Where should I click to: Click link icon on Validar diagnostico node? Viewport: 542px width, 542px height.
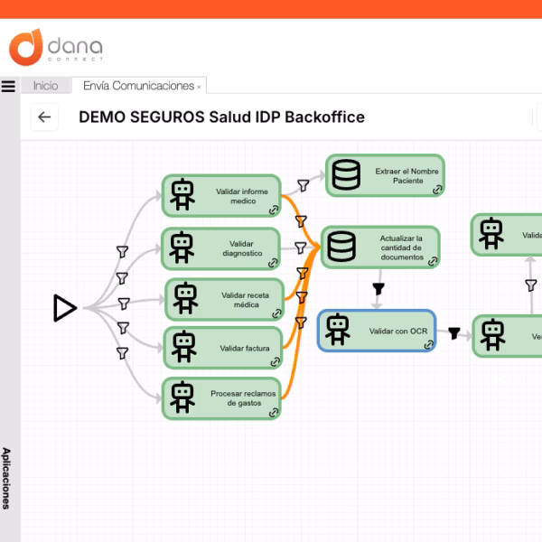[x=273, y=263]
